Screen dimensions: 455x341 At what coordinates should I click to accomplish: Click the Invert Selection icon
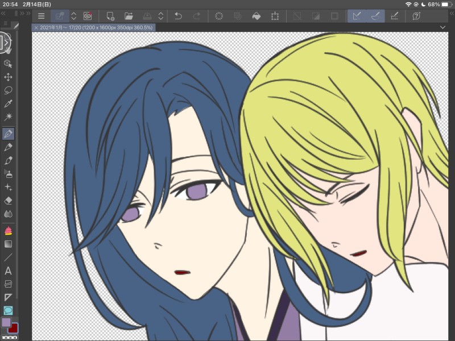pyautogui.click(x=316, y=16)
